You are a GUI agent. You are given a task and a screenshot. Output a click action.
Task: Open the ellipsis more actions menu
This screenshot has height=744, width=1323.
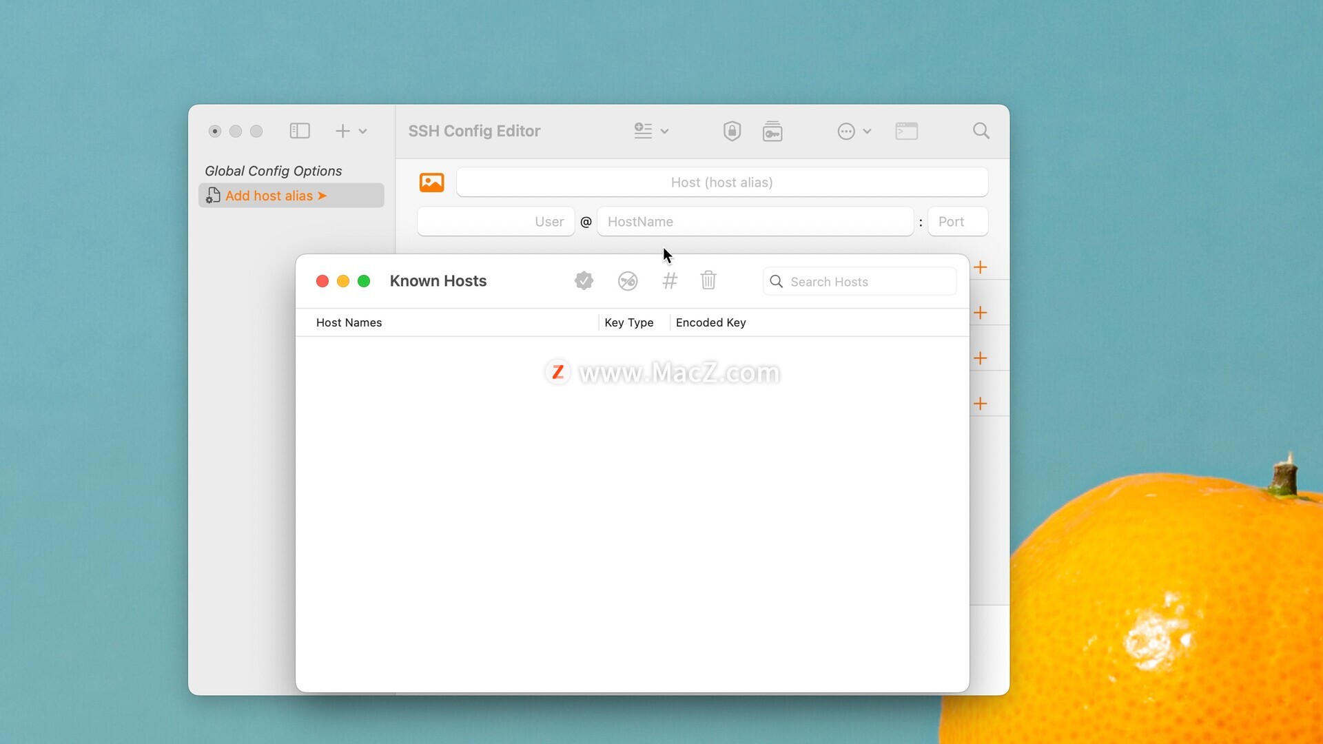(x=846, y=131)
